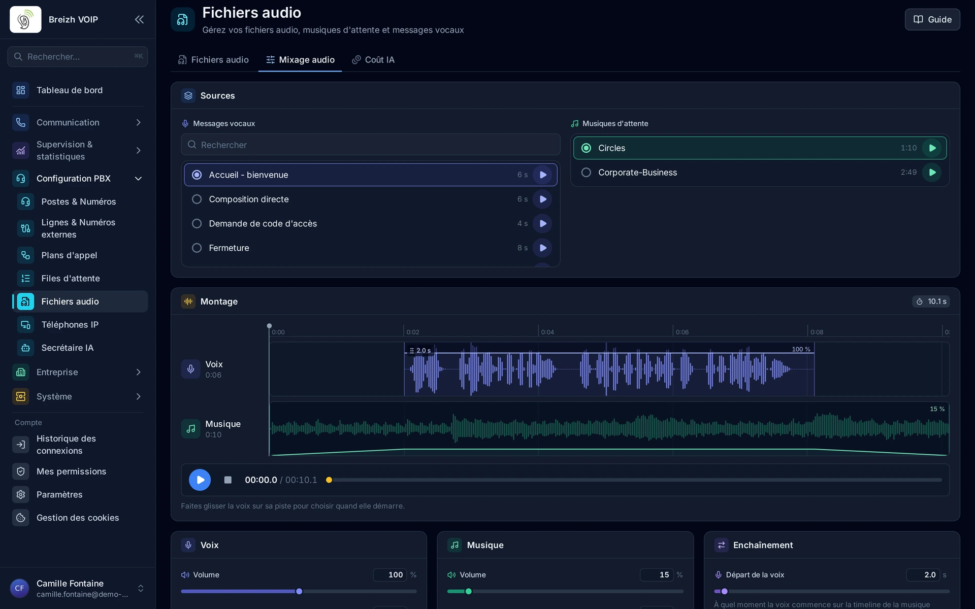This screenshot has height=609, width=975.
Task: Select Accueil - bienvenue radio button
Action: 197,175
